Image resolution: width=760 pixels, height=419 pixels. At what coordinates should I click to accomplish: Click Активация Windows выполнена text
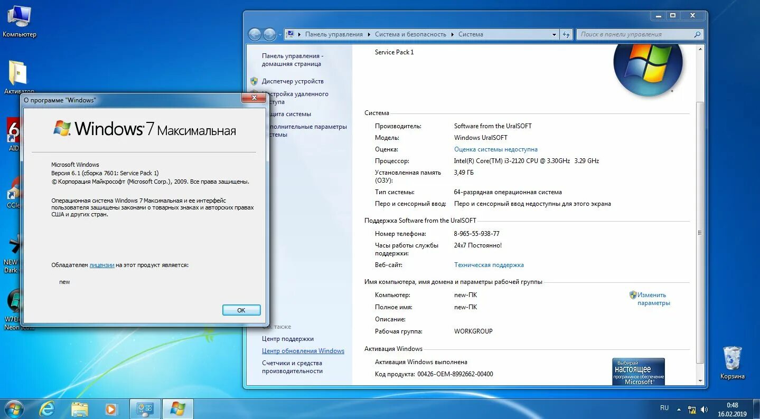coord(421,362)
